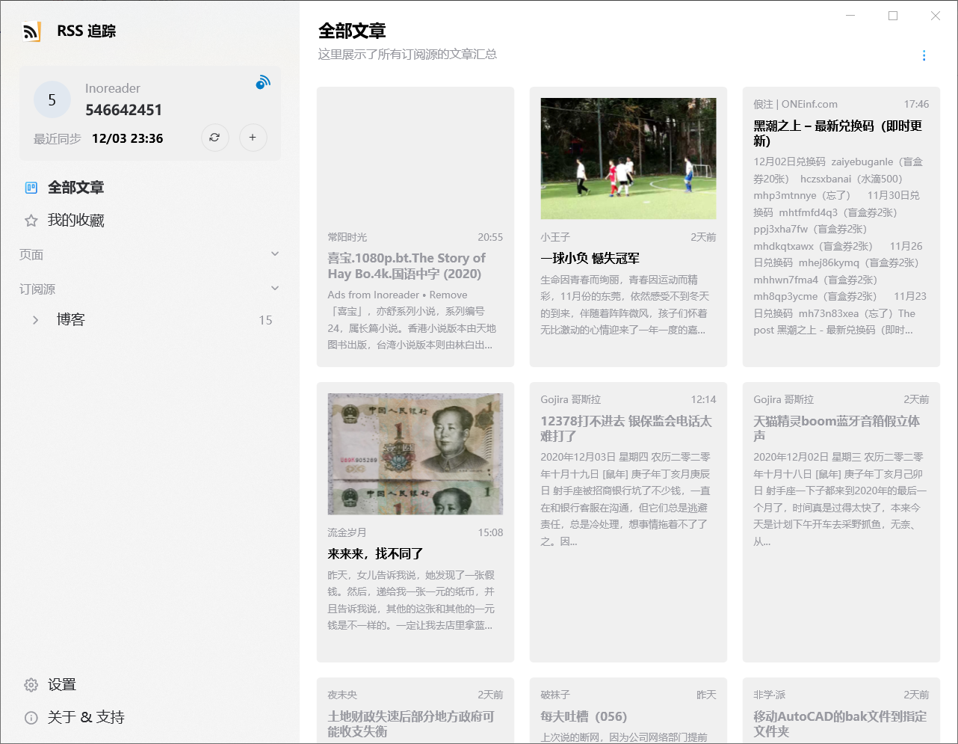Collapse the 订阅源 section
The height and width of the screenshot is (744, 958).
[275, 289]
